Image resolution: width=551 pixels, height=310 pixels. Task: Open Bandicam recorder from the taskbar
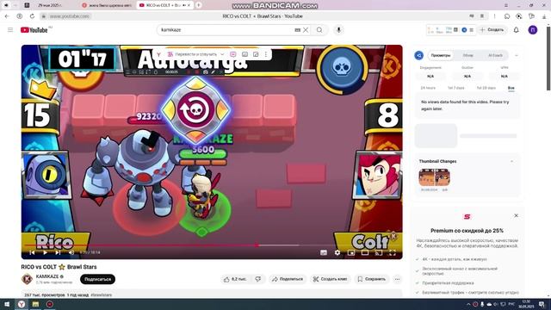[50, 304]
